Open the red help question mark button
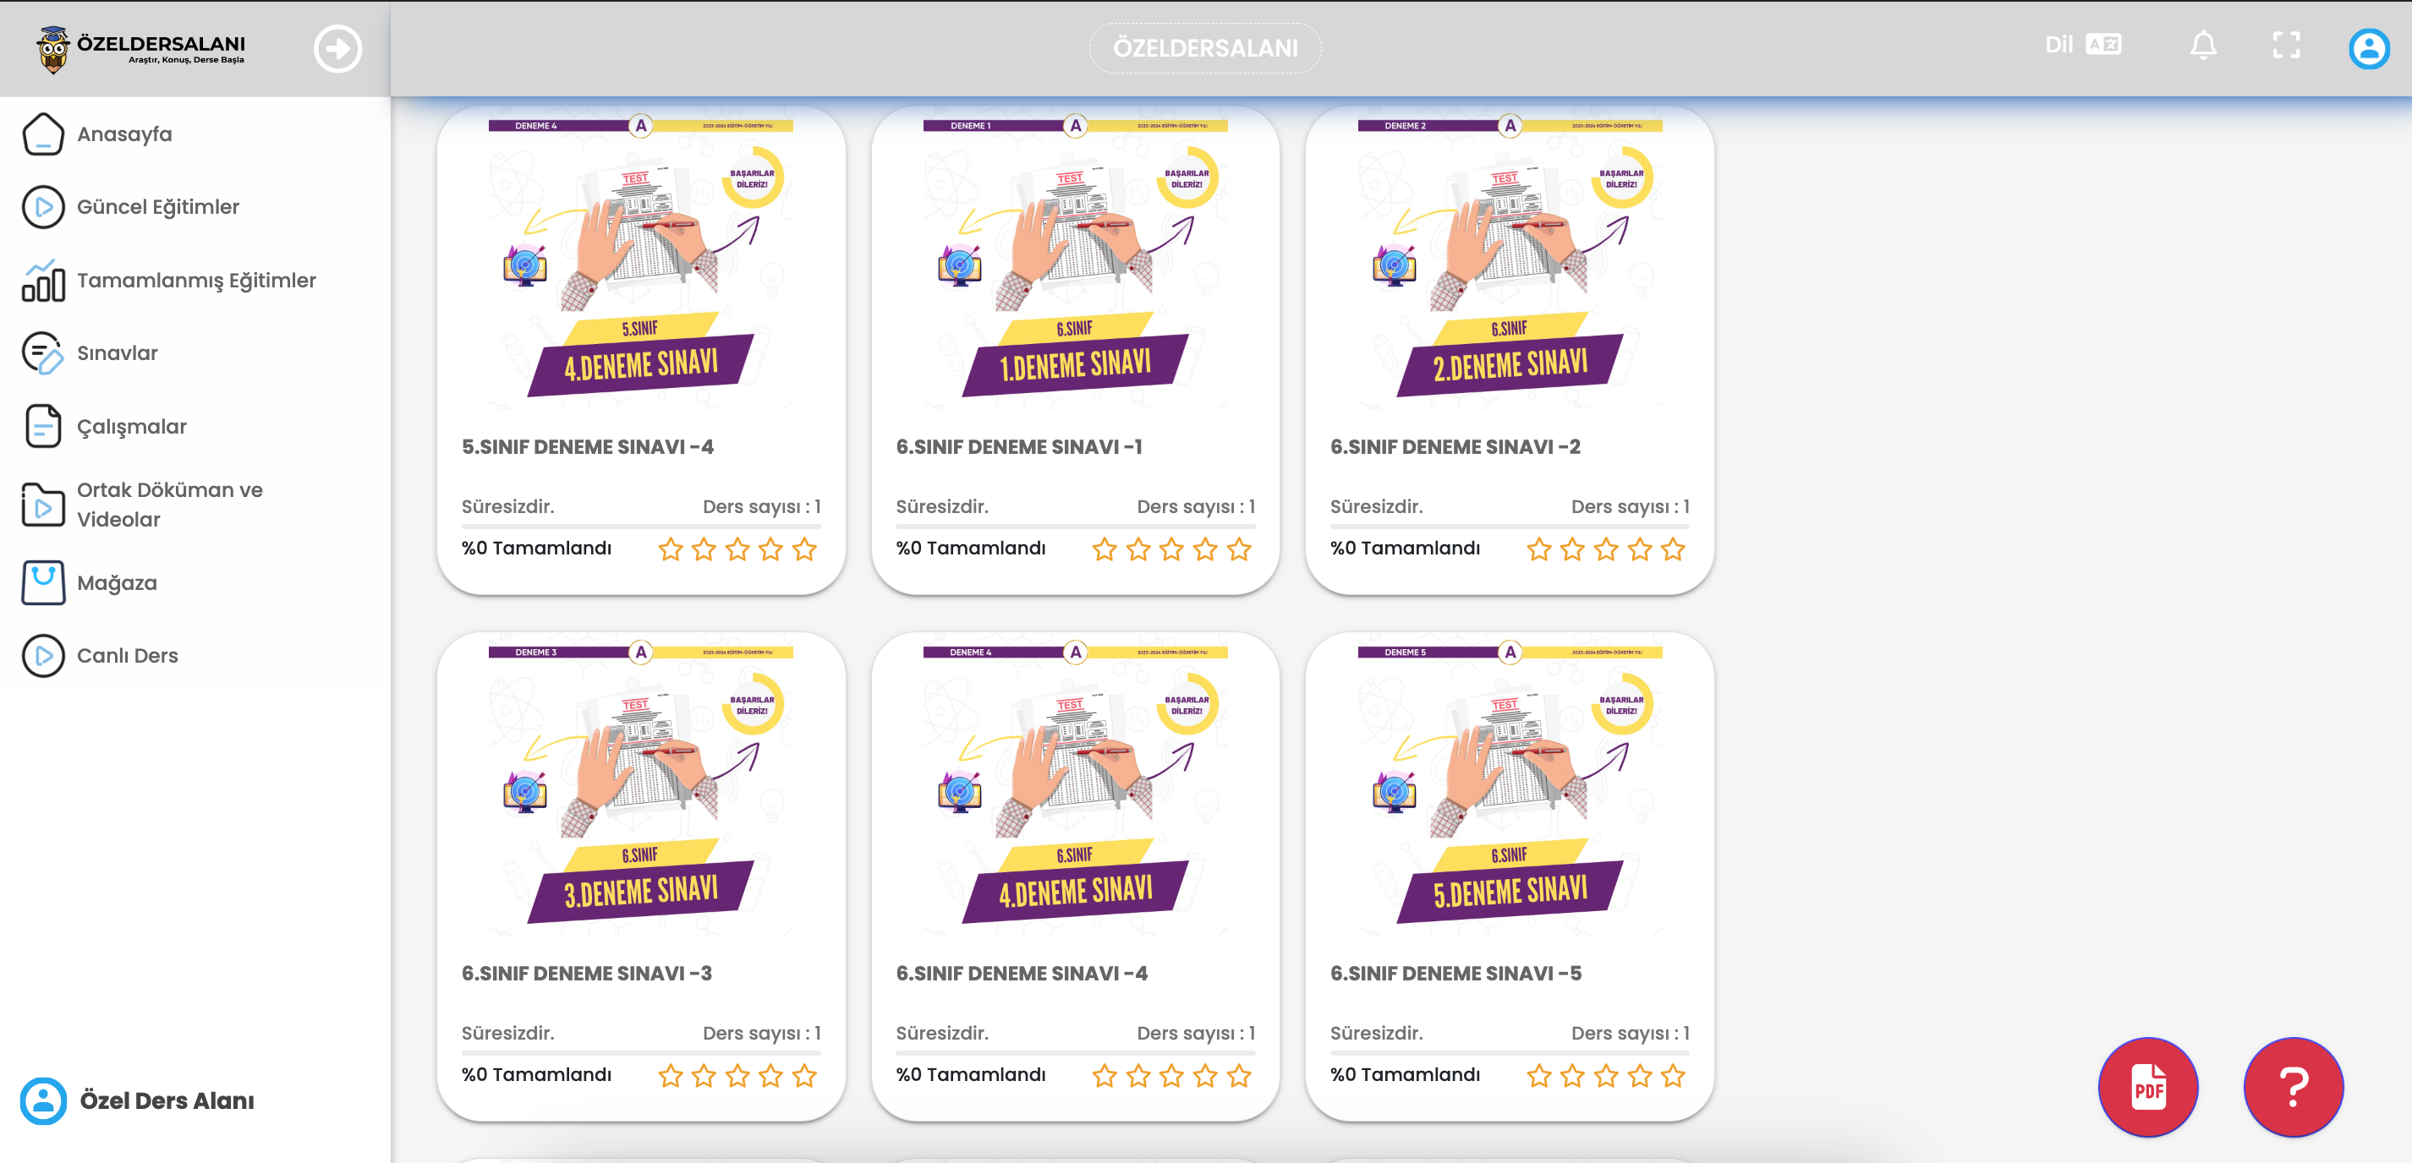Screen dimensions: 2412x1163 point(2293,1086)
